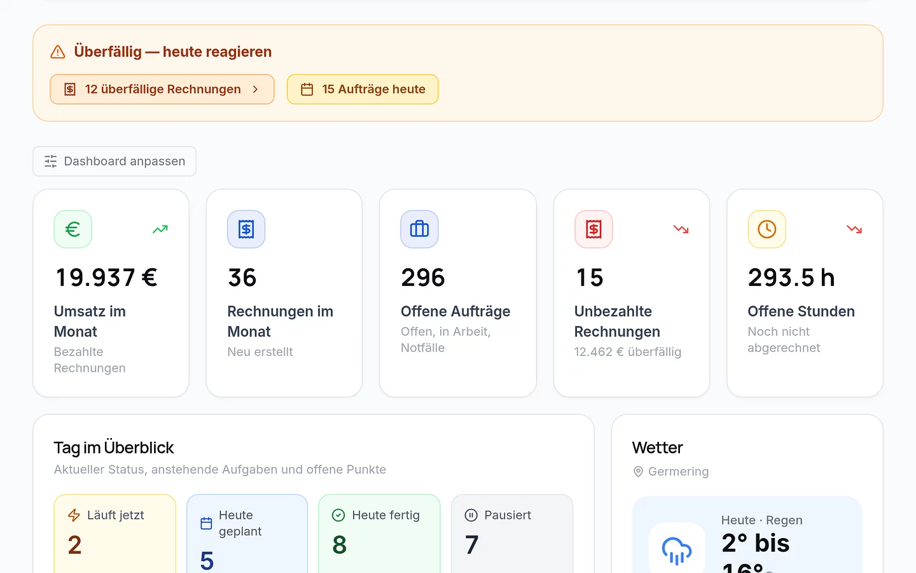Open the Offene Aufträge card title
The height and width of the screenshot is (573, 916).
coord(455,311)
